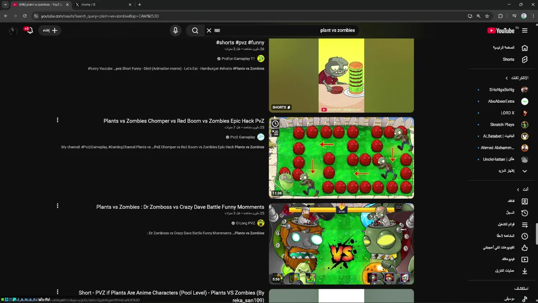The height and width of the screenshot is (303, 538).
Task: Play the Zomboss vs Crazy Dave thumbnail
Action: pos(341,244)
